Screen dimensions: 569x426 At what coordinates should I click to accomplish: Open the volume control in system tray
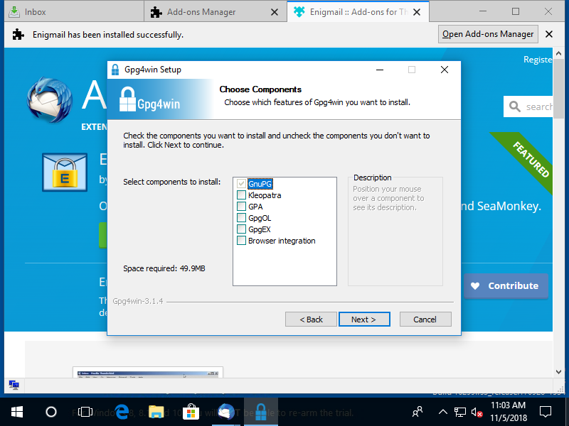(477, 412)
